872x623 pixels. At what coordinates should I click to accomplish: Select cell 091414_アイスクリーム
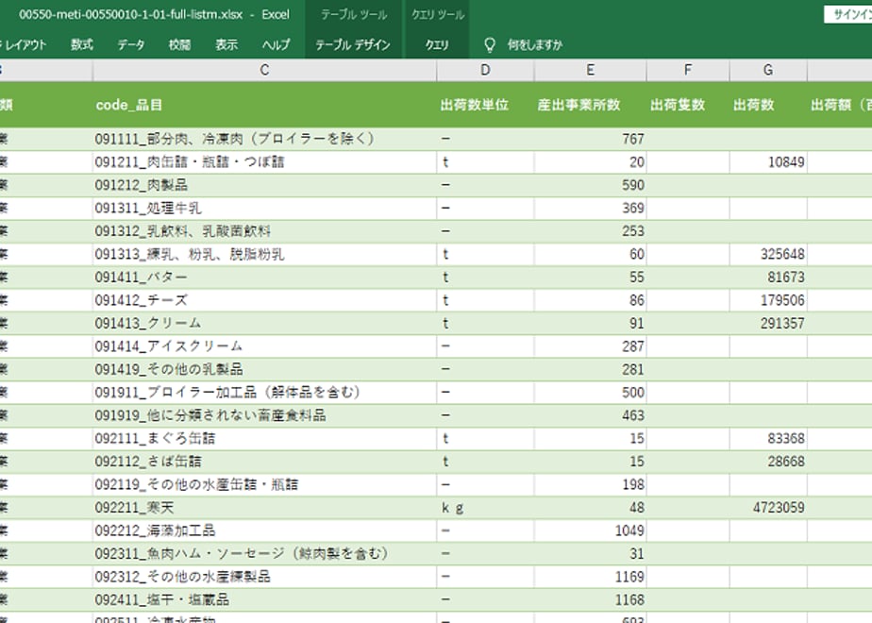click(264, 346)
